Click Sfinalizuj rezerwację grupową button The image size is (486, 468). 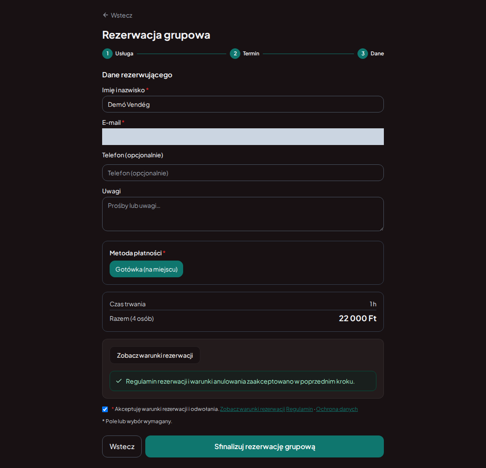point(265,446)
